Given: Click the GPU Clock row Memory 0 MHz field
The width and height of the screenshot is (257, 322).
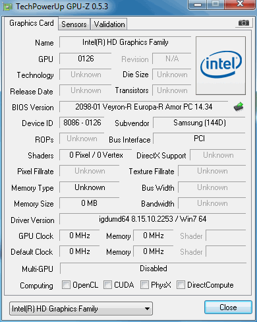Looking at the screenshot, I should tap(154, 236).
